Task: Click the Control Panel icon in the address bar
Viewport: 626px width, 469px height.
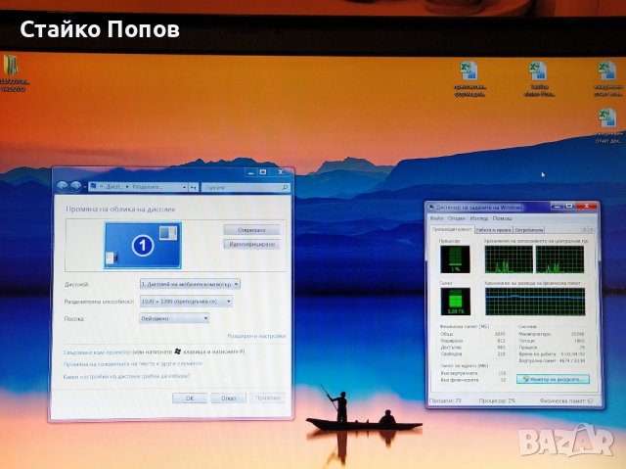Action: [x=94, y=187]
